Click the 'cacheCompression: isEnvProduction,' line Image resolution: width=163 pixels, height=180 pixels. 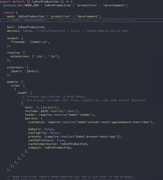(x=58, y=144)
